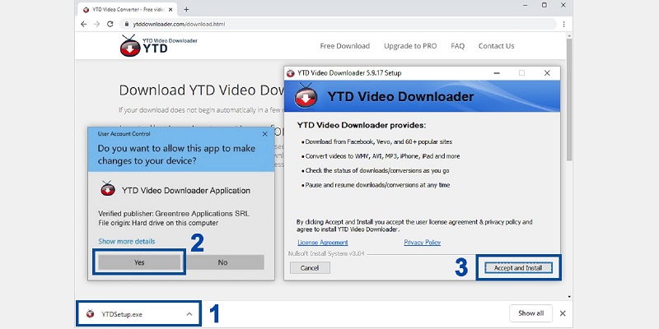Screen dimensions: 659x329
Task: Click 'Download from Facebook, Vevo' bullet text
Action: coord(379,141)
